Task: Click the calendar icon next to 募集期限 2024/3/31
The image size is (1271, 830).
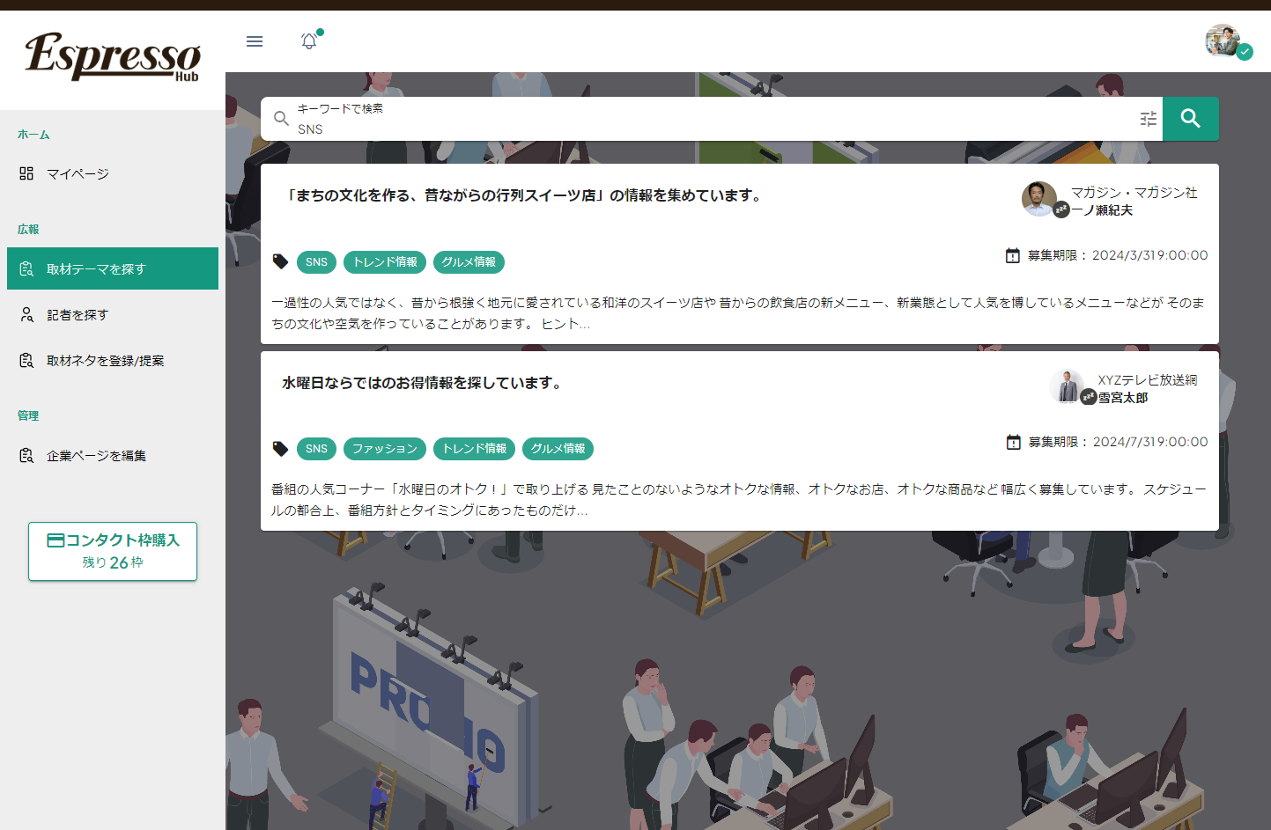Action: coord(1011,255)
